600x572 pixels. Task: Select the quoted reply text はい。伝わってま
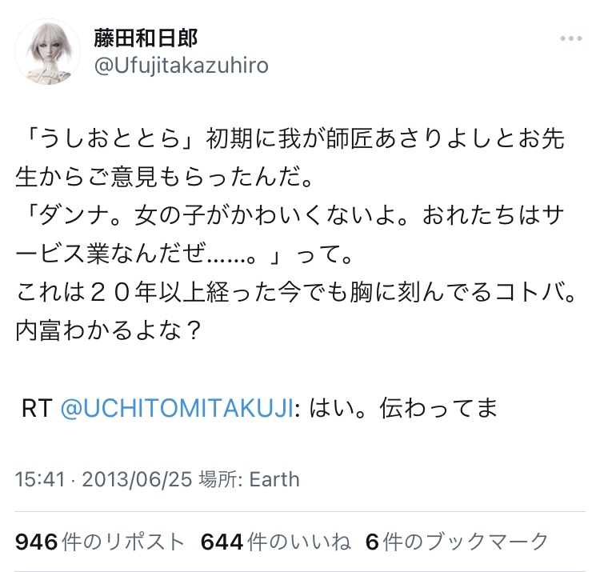tap(403, 408)
